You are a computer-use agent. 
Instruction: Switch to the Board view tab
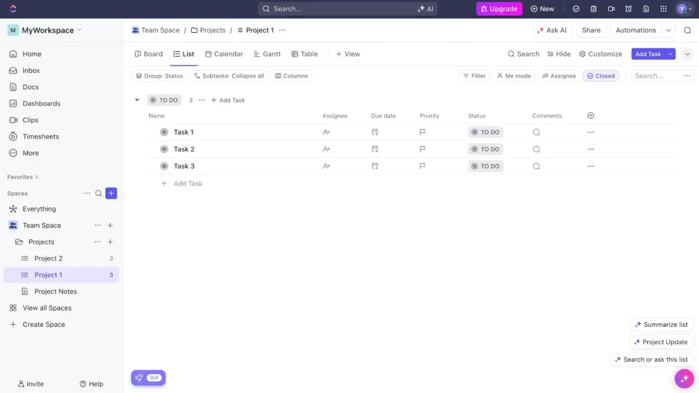click(x=148, y=54)
